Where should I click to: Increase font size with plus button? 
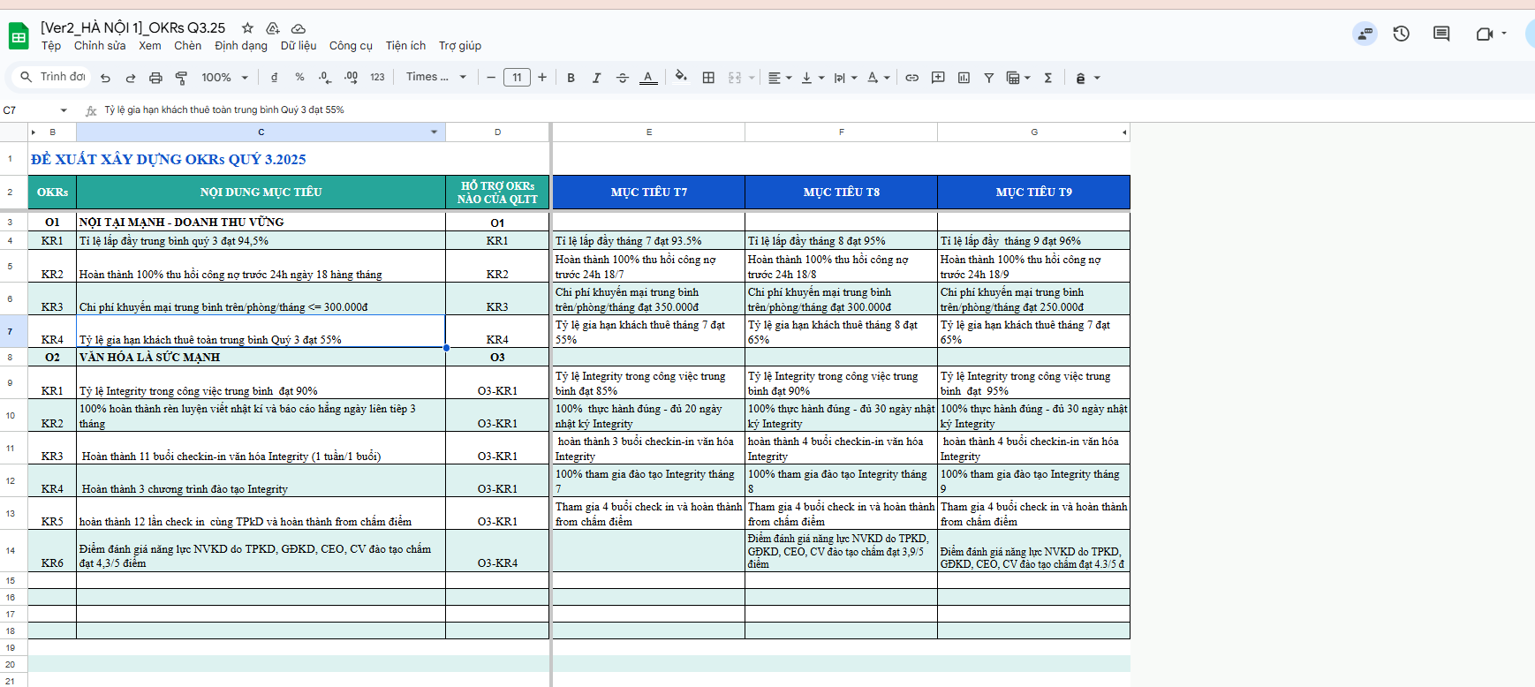(x=542, y=78)
